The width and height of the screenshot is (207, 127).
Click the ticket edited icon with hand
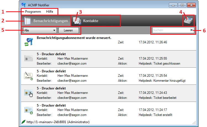pos(28,93)
